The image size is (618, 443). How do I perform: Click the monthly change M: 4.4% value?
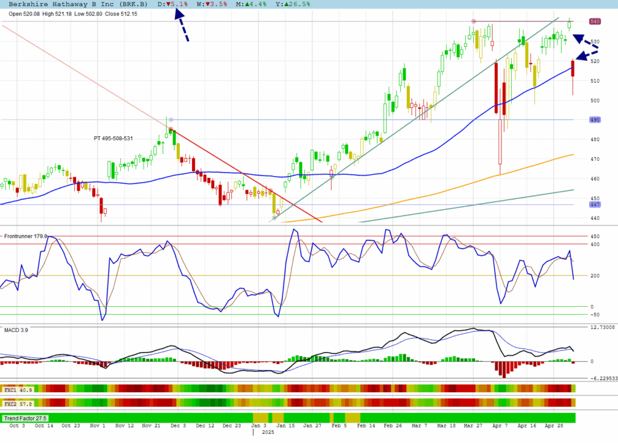[x=251, y=4]
